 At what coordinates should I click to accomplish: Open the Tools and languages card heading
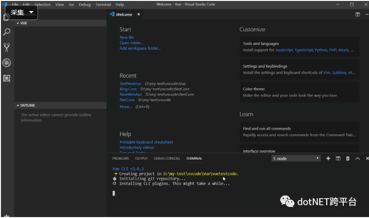click(261, 44)
